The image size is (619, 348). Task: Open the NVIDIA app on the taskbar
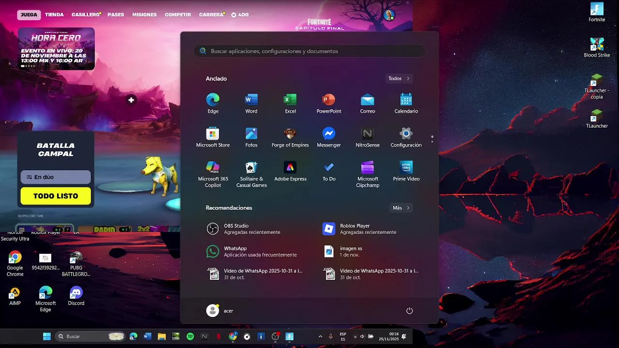[176, 336]
